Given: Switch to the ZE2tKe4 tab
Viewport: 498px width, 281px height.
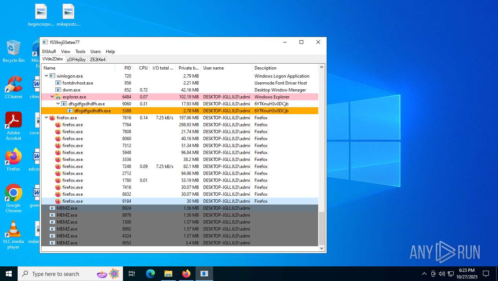Looking at the screenshot, I should (98, 59).
